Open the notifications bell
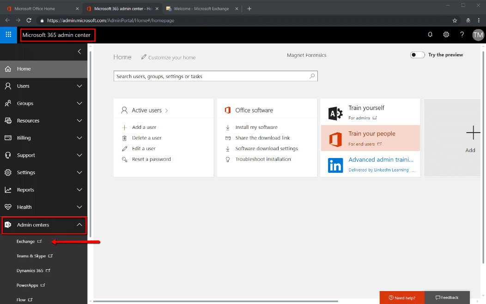The image size is (486, 304). [430, 35]
